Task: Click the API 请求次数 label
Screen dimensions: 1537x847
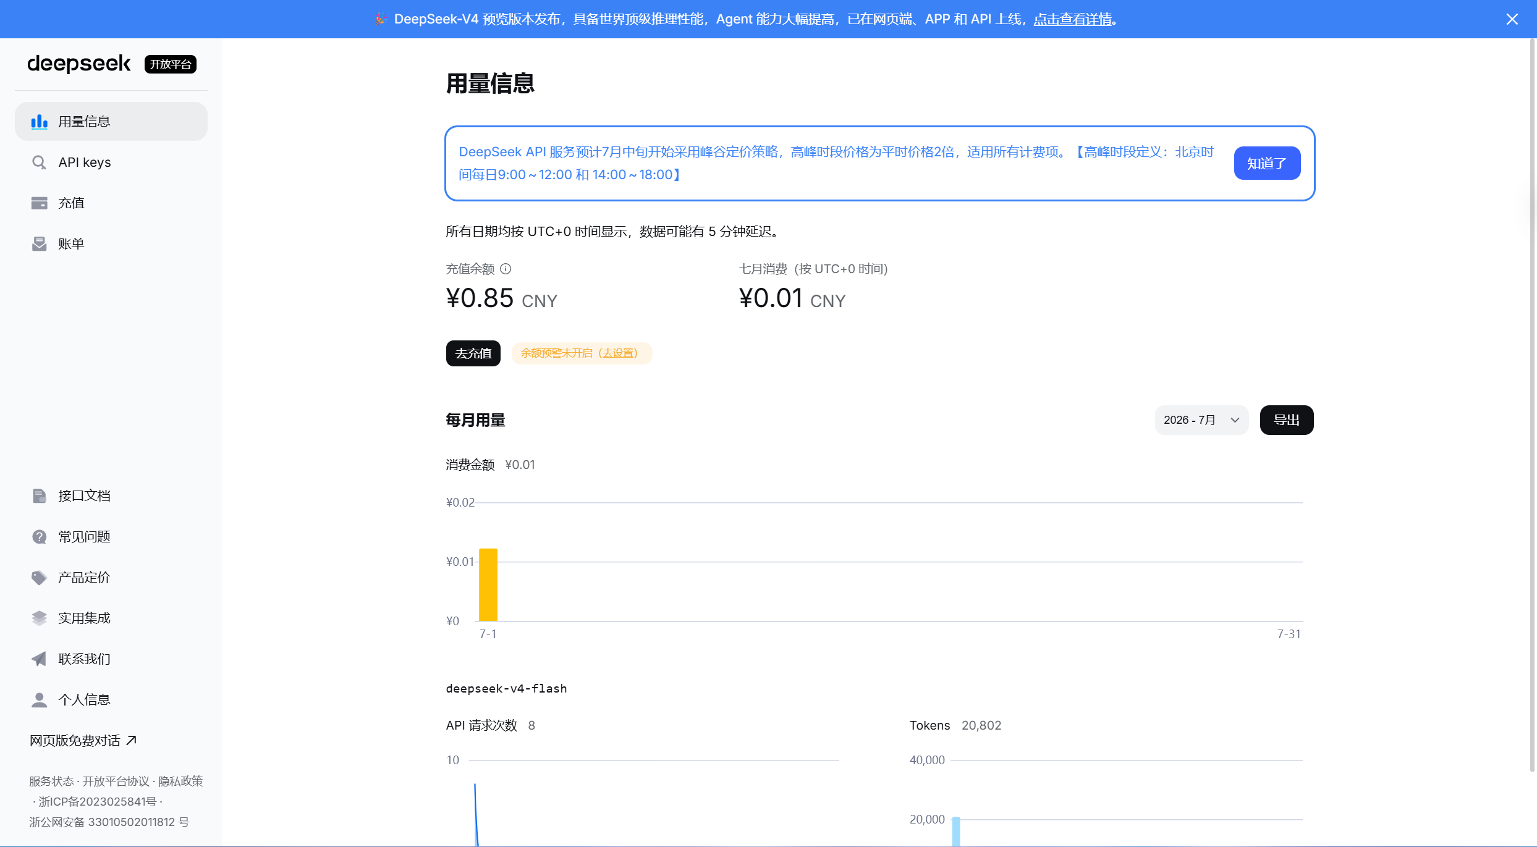Action: click(x=481, y=725)
